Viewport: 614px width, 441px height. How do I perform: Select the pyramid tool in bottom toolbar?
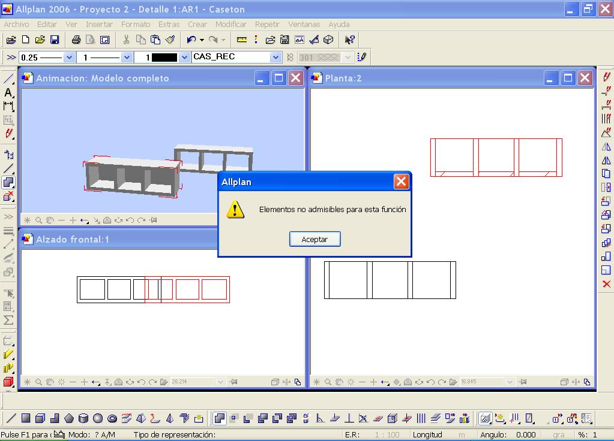click(x=170, y=418)
